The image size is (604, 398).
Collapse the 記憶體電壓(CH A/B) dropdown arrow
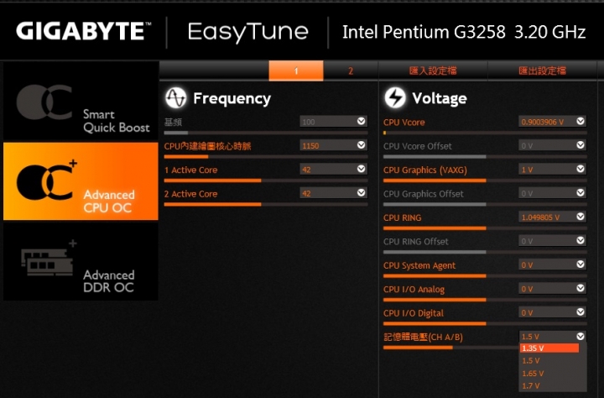[x=581, y=337]
